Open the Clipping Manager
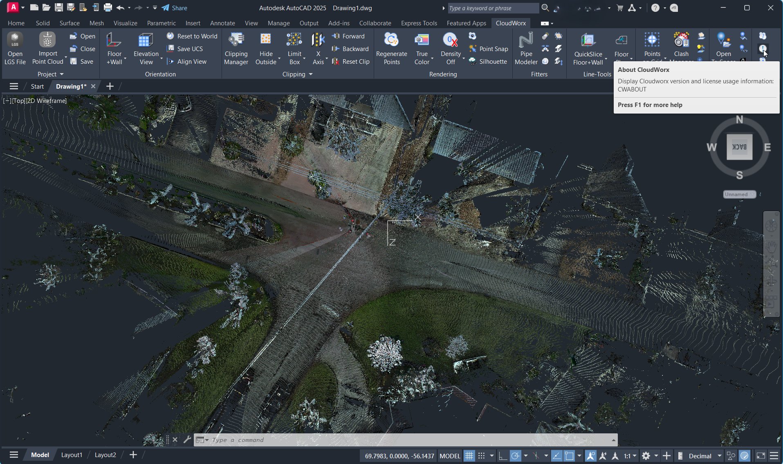This screenshot has height=464, width=783. (x=236, y=48)
